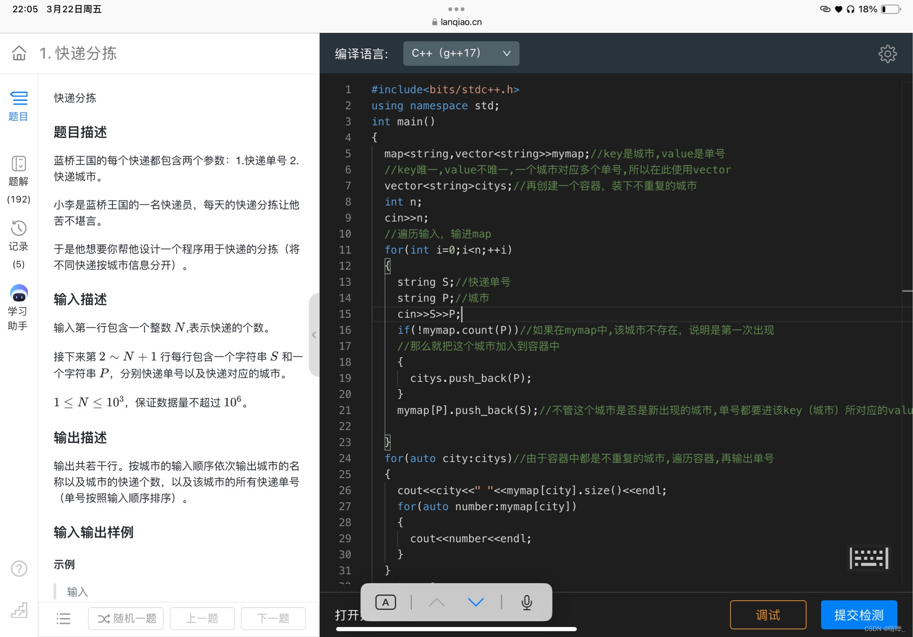The image size is (913, 637).
Task: Open the editor settings gear
Action: [887, 54]
